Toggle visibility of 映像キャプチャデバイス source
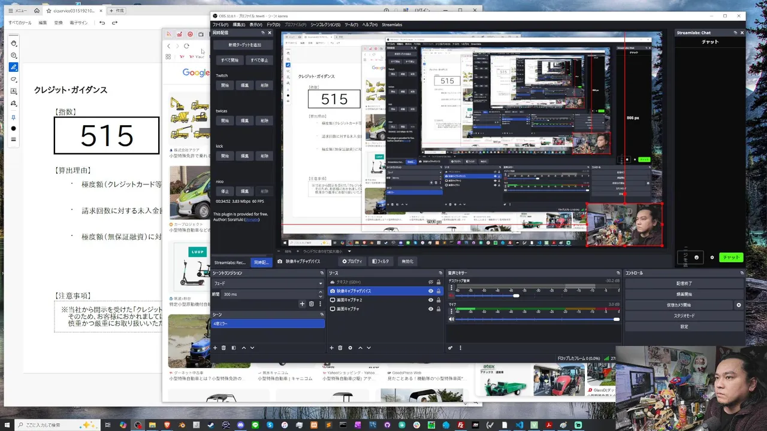Image resolution: width=767 pixels, height=431 pixels. coord(430,291)
